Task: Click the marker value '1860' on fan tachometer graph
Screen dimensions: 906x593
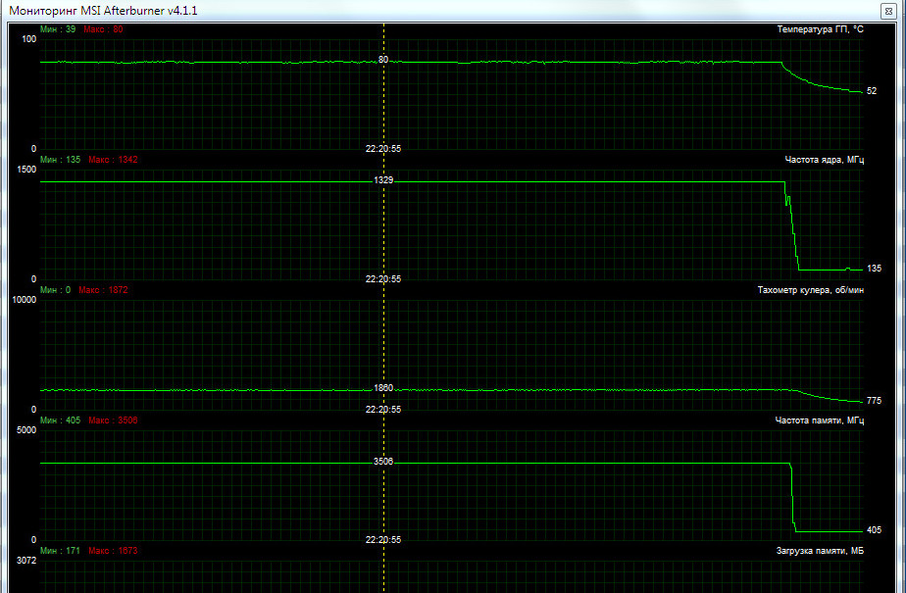Action: tap(383, 388)
